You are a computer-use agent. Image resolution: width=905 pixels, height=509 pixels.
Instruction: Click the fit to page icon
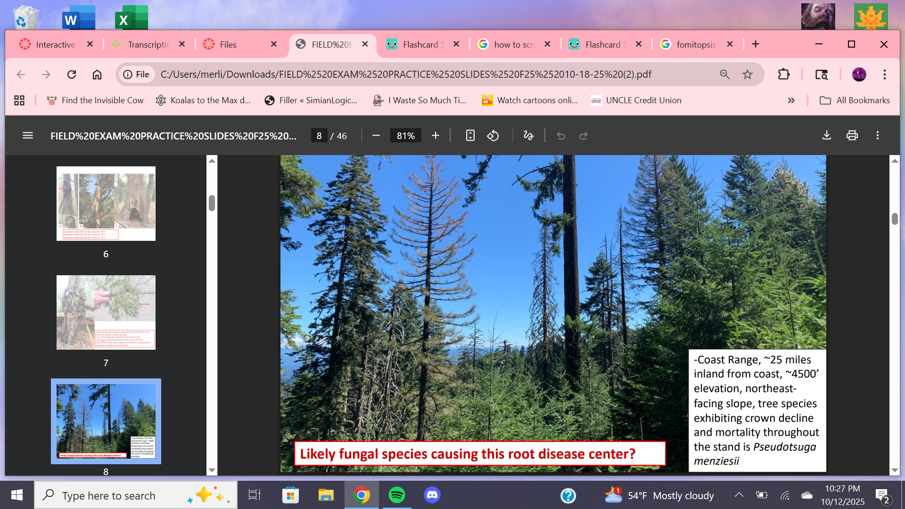click(x=470, y=136)
